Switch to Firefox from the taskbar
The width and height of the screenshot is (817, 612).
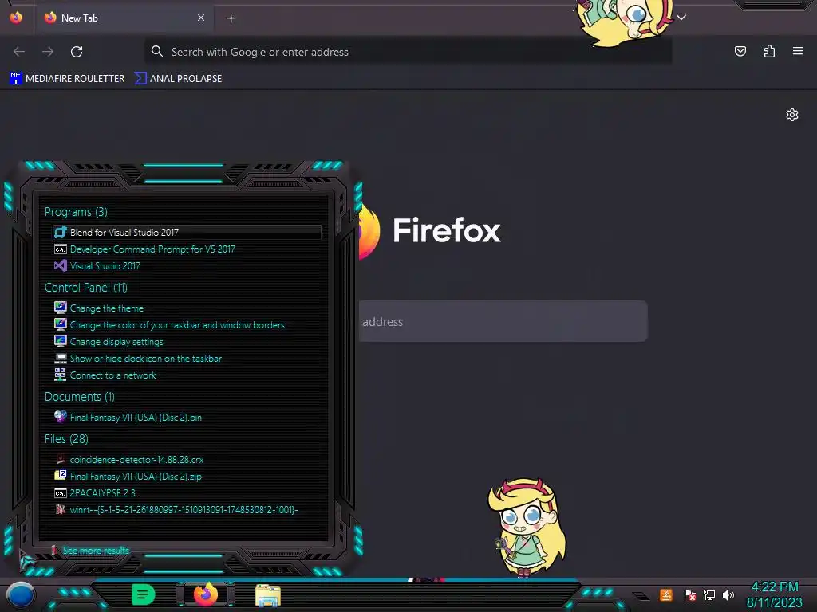(x=206, y=594)
